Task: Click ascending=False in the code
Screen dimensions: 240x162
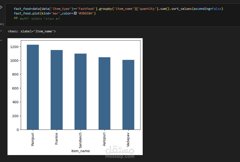Action: click(x=207, y=9)
